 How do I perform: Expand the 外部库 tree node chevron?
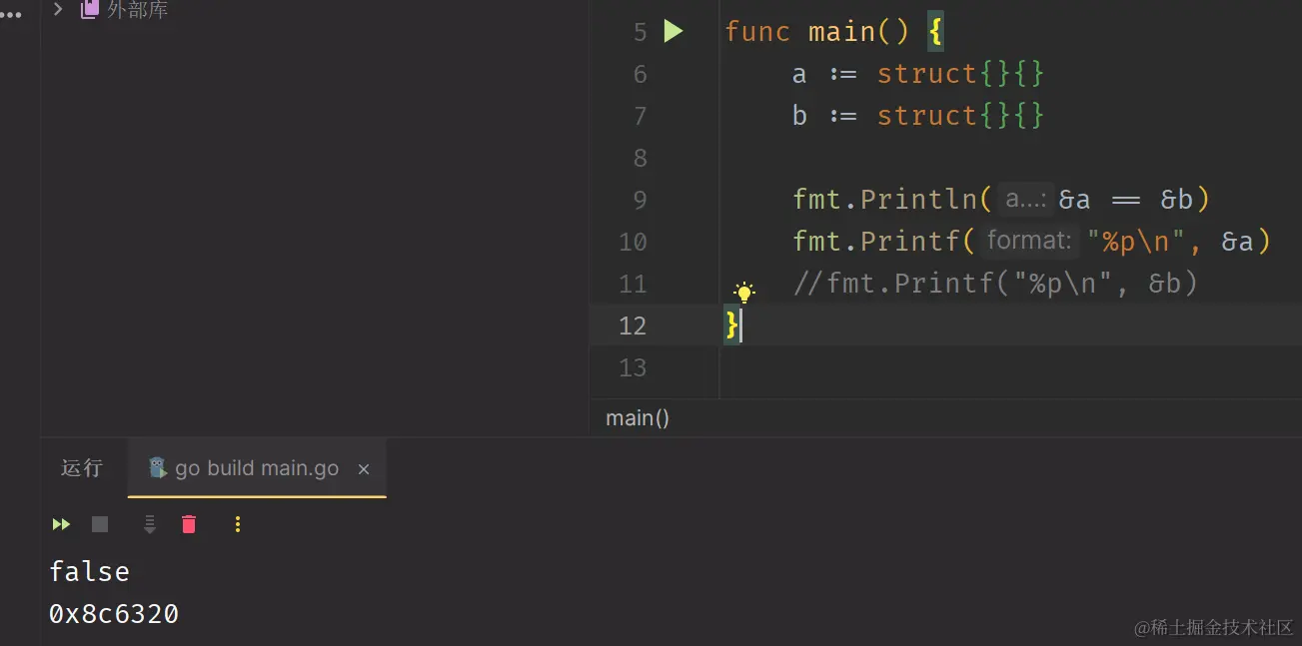pyautogui.click(x=58, y=9)
